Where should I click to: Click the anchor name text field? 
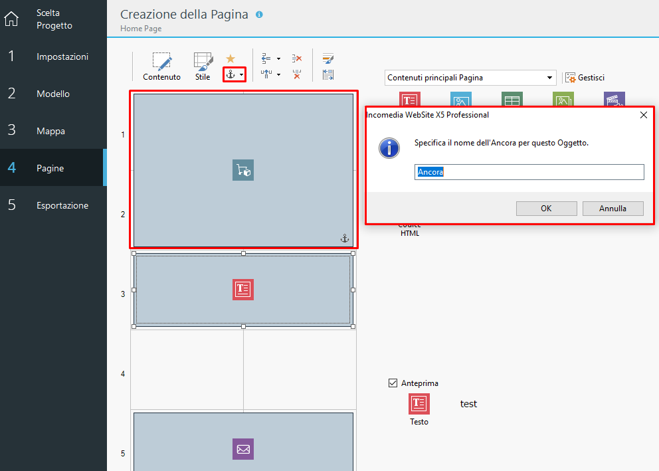point(529,172)
